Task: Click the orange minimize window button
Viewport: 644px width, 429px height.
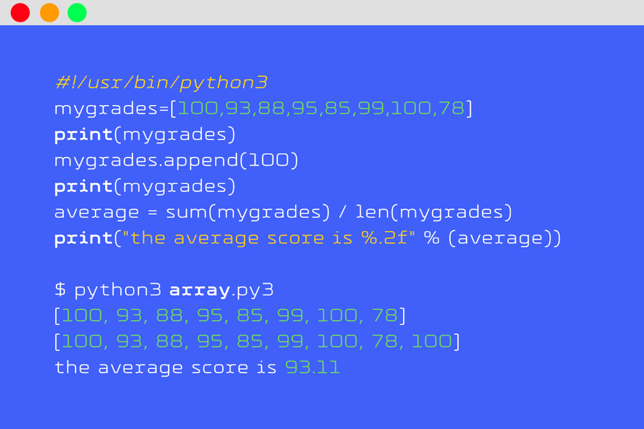Action: point(49,12)
